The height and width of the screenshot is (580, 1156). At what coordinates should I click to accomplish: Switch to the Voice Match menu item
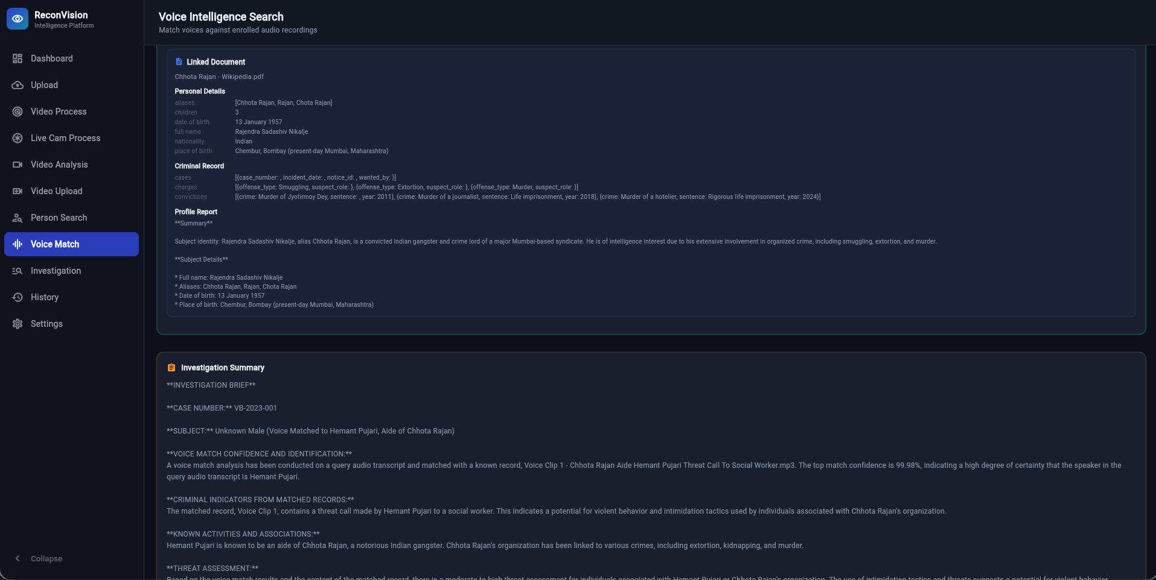point(71,244)
